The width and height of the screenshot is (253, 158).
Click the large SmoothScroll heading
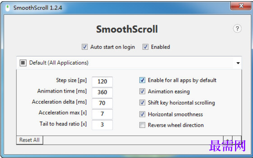coord(127,29)
